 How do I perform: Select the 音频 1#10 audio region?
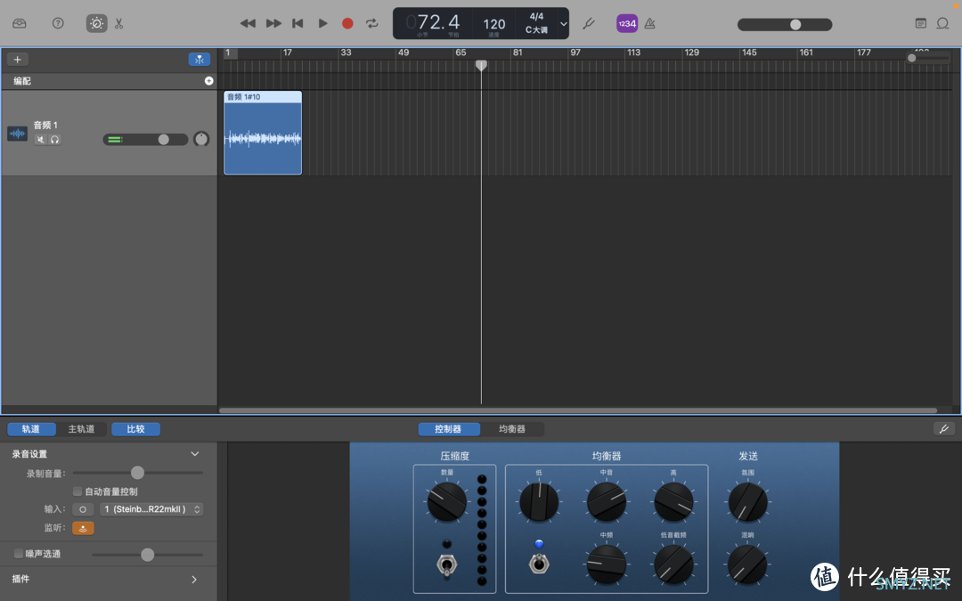pyautogui.click(x=263, y=133)
